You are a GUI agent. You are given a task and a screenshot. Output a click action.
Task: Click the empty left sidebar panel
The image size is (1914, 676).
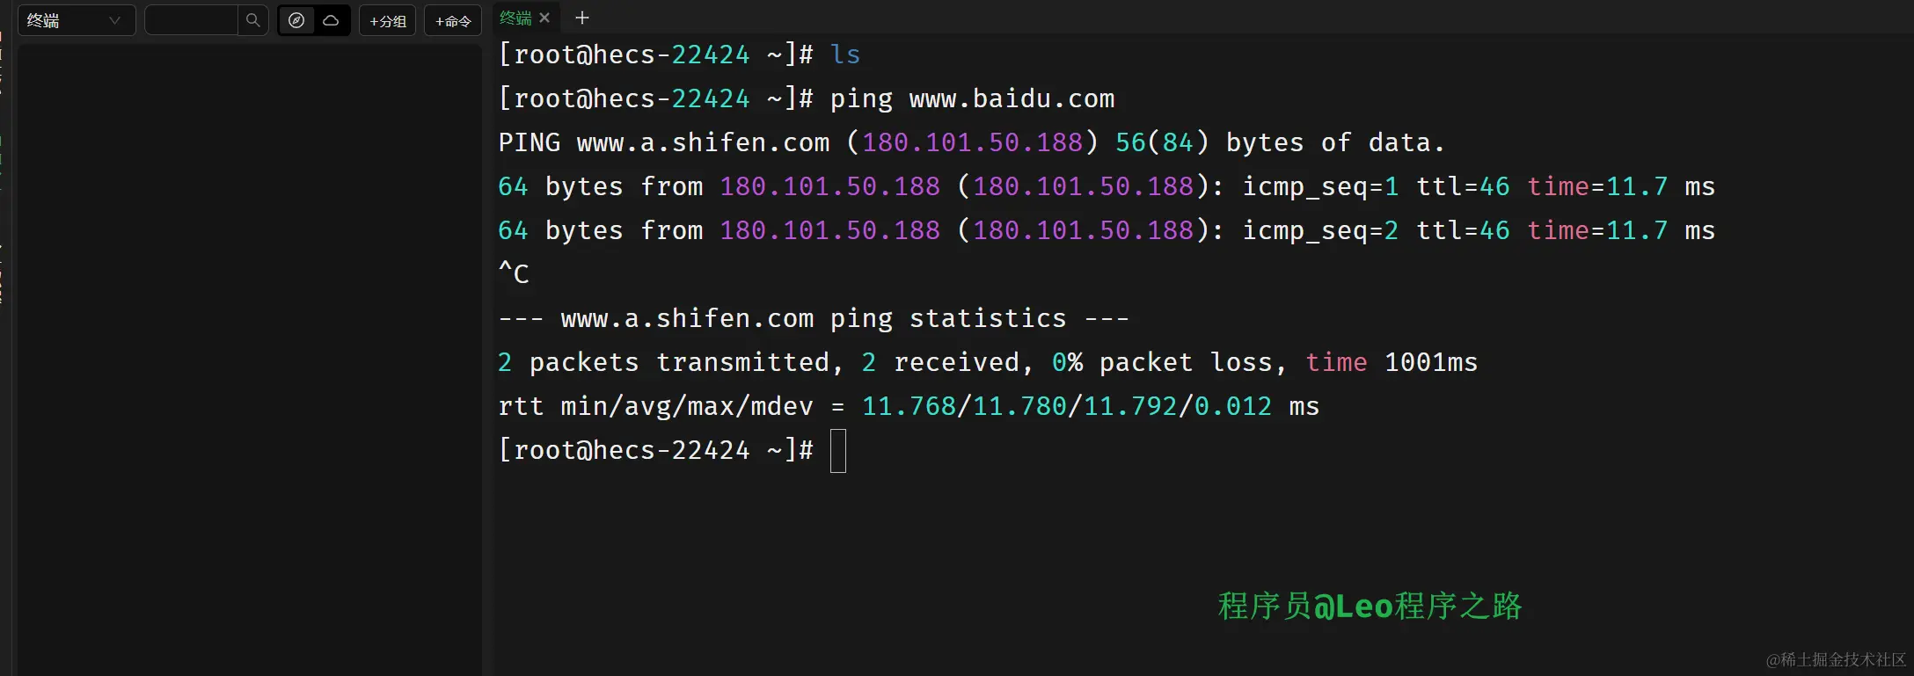249,352
